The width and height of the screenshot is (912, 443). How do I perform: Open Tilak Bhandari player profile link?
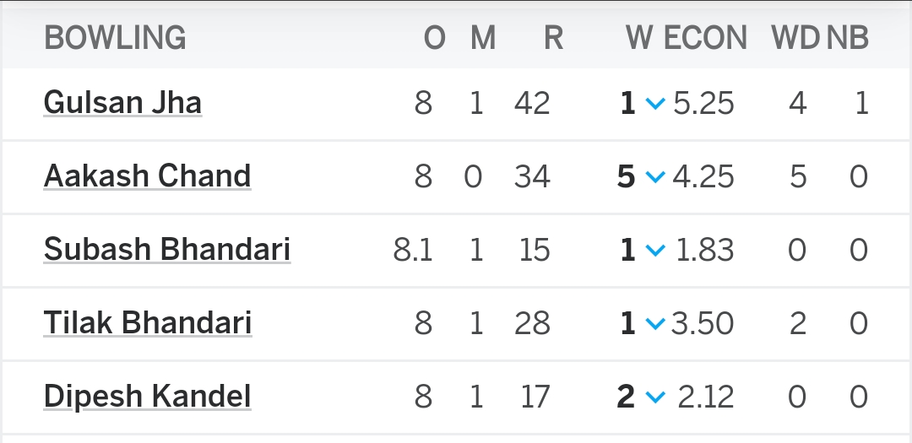(x=148, y=322)
